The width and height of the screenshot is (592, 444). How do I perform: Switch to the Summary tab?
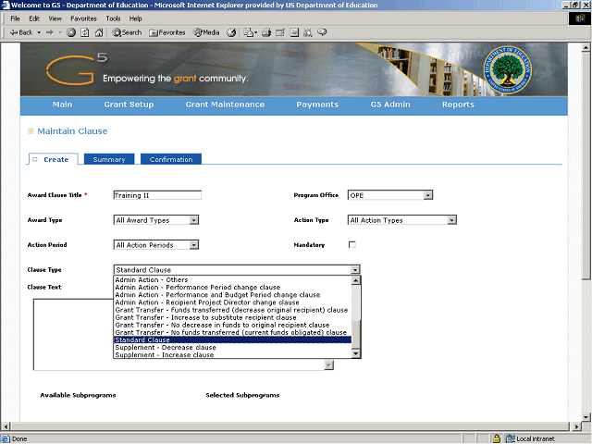(109, 159)
